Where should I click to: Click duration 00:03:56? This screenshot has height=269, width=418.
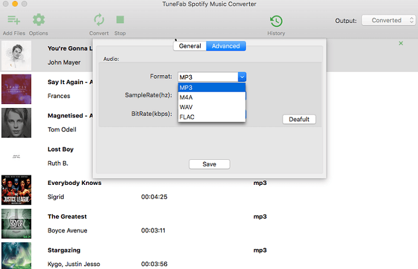click(154, 264)
